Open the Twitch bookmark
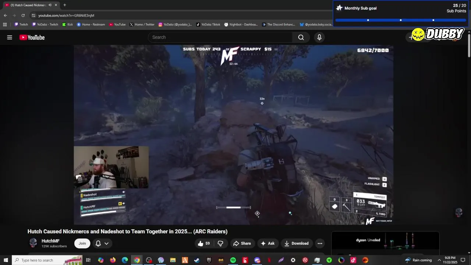471x265 pixels. point(21,25)
